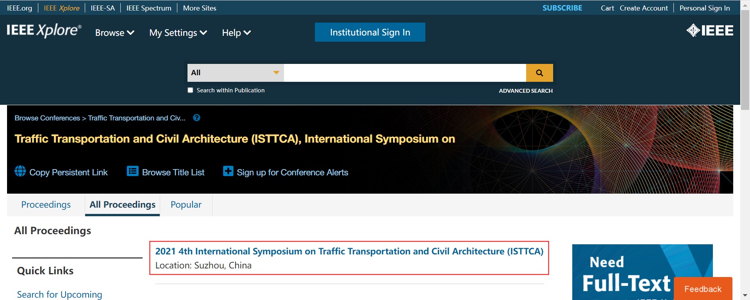The height and width of the screenshot is (300, 750).
Task: Click Personal Sign In
Action: [x=705, y=8]
